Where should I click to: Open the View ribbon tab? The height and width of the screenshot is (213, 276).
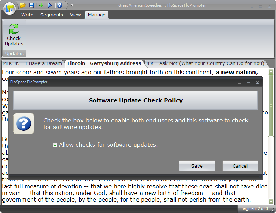(x=75, y=15)
